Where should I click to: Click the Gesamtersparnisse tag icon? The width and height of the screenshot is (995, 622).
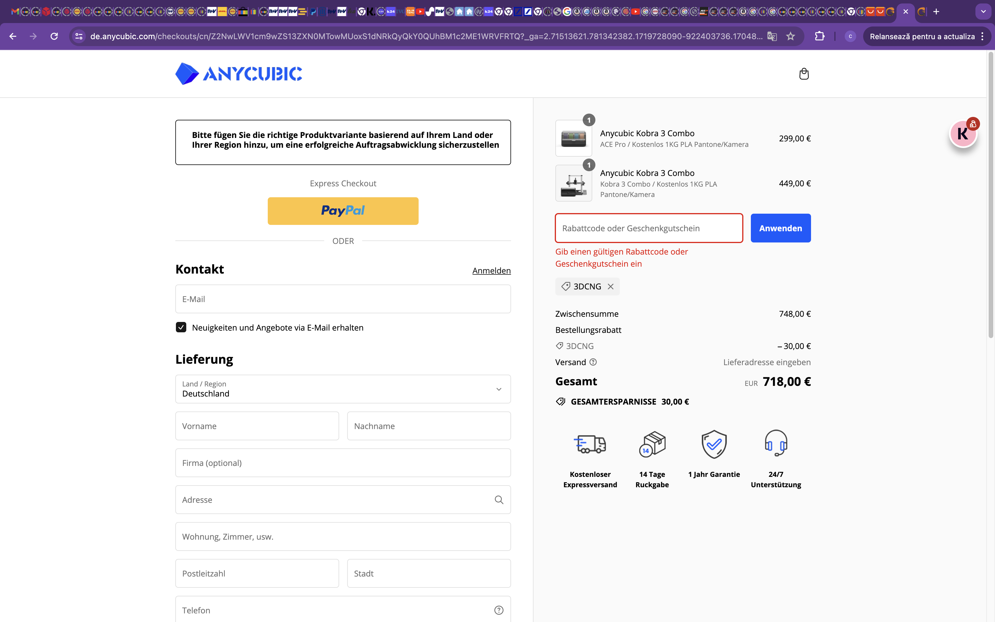561,401
